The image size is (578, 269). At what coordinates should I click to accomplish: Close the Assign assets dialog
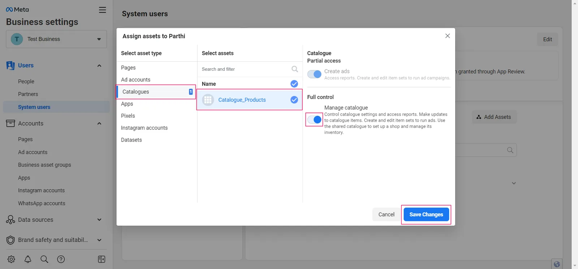pyautogui.click(x=448, y=36)
